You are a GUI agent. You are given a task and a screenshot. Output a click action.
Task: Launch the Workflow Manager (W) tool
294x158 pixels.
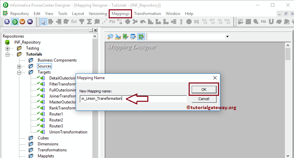point(22,22)
